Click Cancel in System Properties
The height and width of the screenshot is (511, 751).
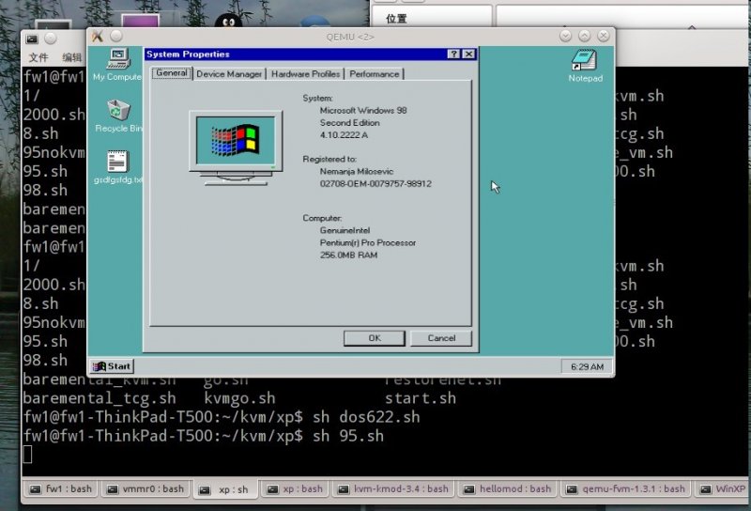click(x=441, y=338)
